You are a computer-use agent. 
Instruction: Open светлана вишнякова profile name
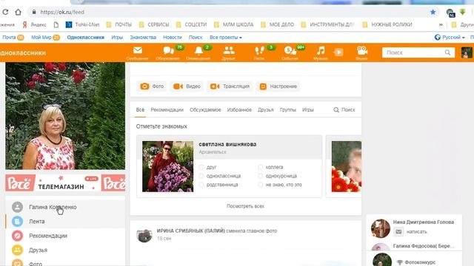pos(227,144)
